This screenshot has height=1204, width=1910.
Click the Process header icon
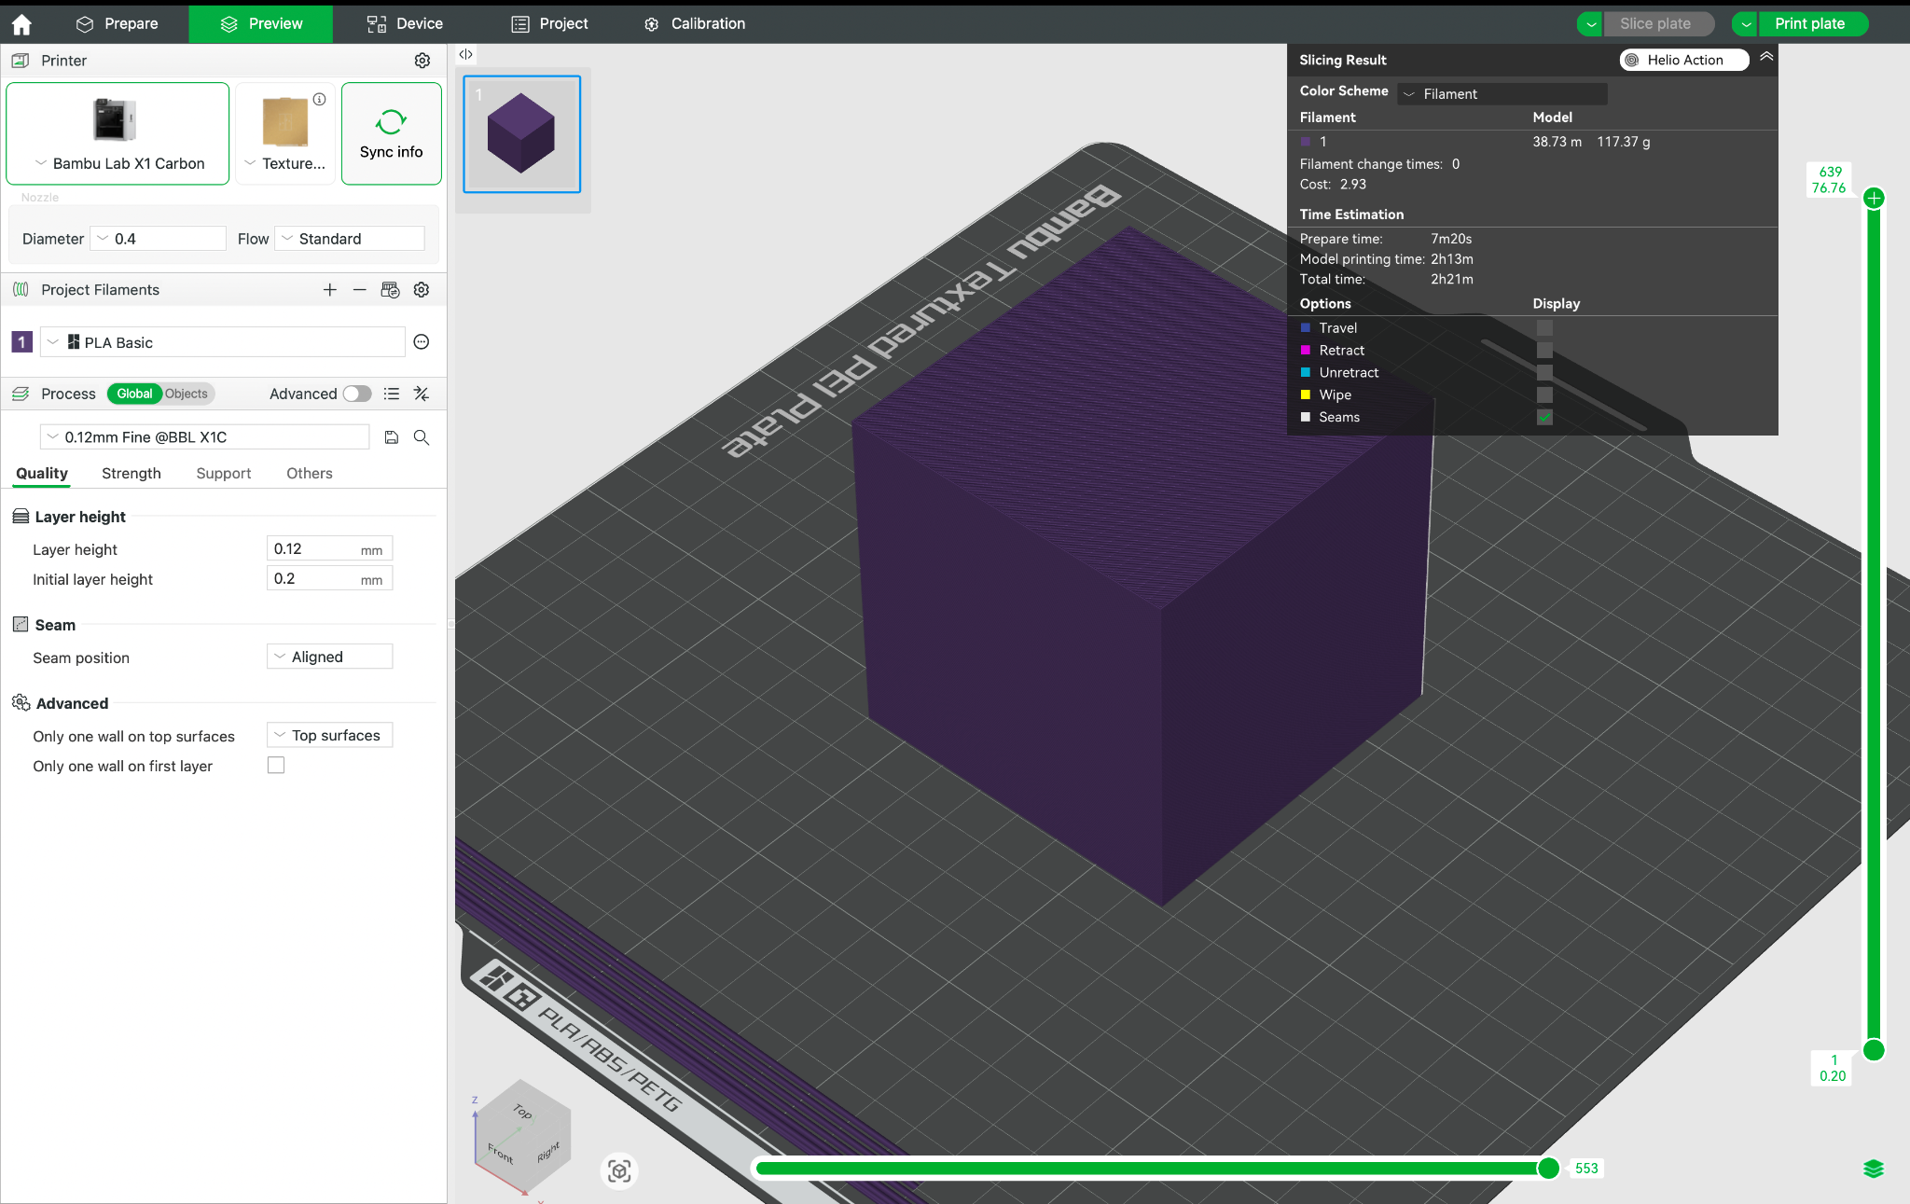[21, 394]
